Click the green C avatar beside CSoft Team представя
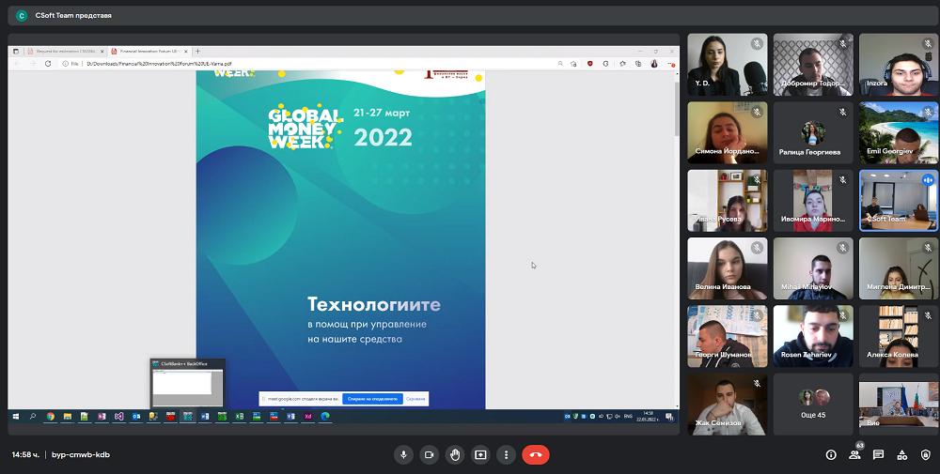 pos(22,16)
